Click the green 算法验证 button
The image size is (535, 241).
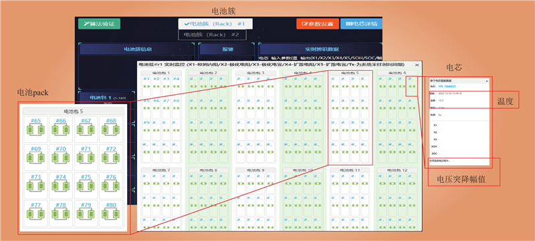point(99,24)
